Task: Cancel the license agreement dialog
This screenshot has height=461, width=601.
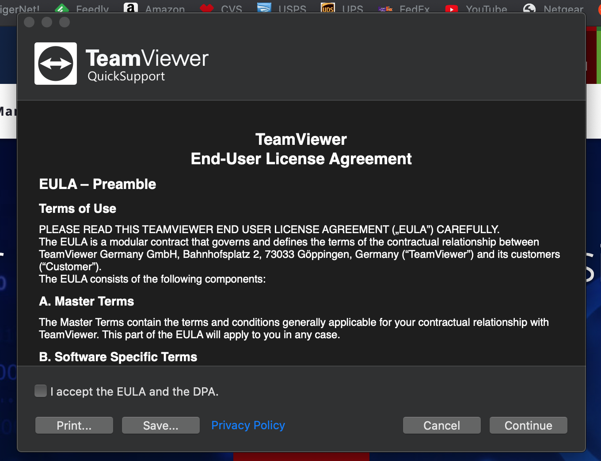Action: click(x=442, y=425)
